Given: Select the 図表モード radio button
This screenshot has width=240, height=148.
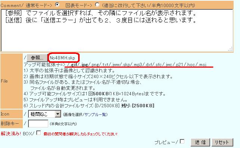Looking at the screenshot, I should pos(97,4).
